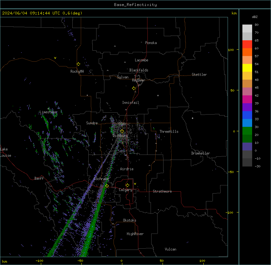Click the RockyMH label
The width and height of the screenshot is (271, 265).
click(x=77, y=71)
